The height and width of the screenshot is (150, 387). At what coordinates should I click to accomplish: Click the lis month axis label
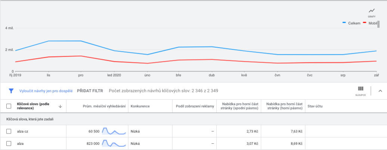pos(49,75)
